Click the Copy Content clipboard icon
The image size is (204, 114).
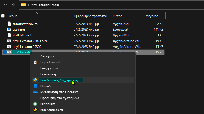35,62
